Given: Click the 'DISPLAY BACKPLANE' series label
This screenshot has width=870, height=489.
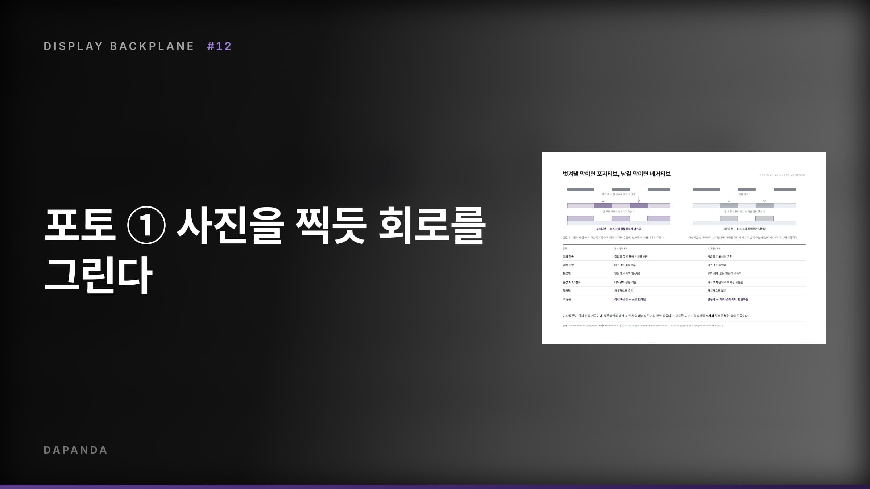Looking at the screenshot, I should (119, 46).
